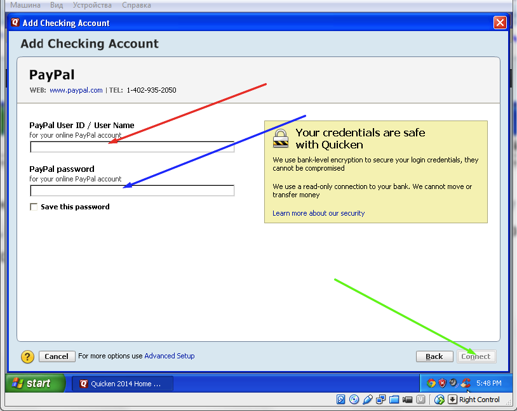Click the VirtualBox optical disc icon
Viewport: 517px width, 411px height.
pos(354,400)
